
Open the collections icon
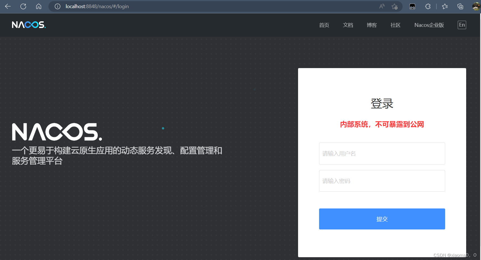[460, 6]
